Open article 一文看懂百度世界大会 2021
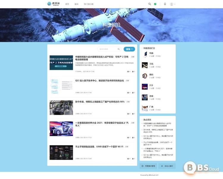The height and width of the screenshot is (179, 223). [102, 124]
